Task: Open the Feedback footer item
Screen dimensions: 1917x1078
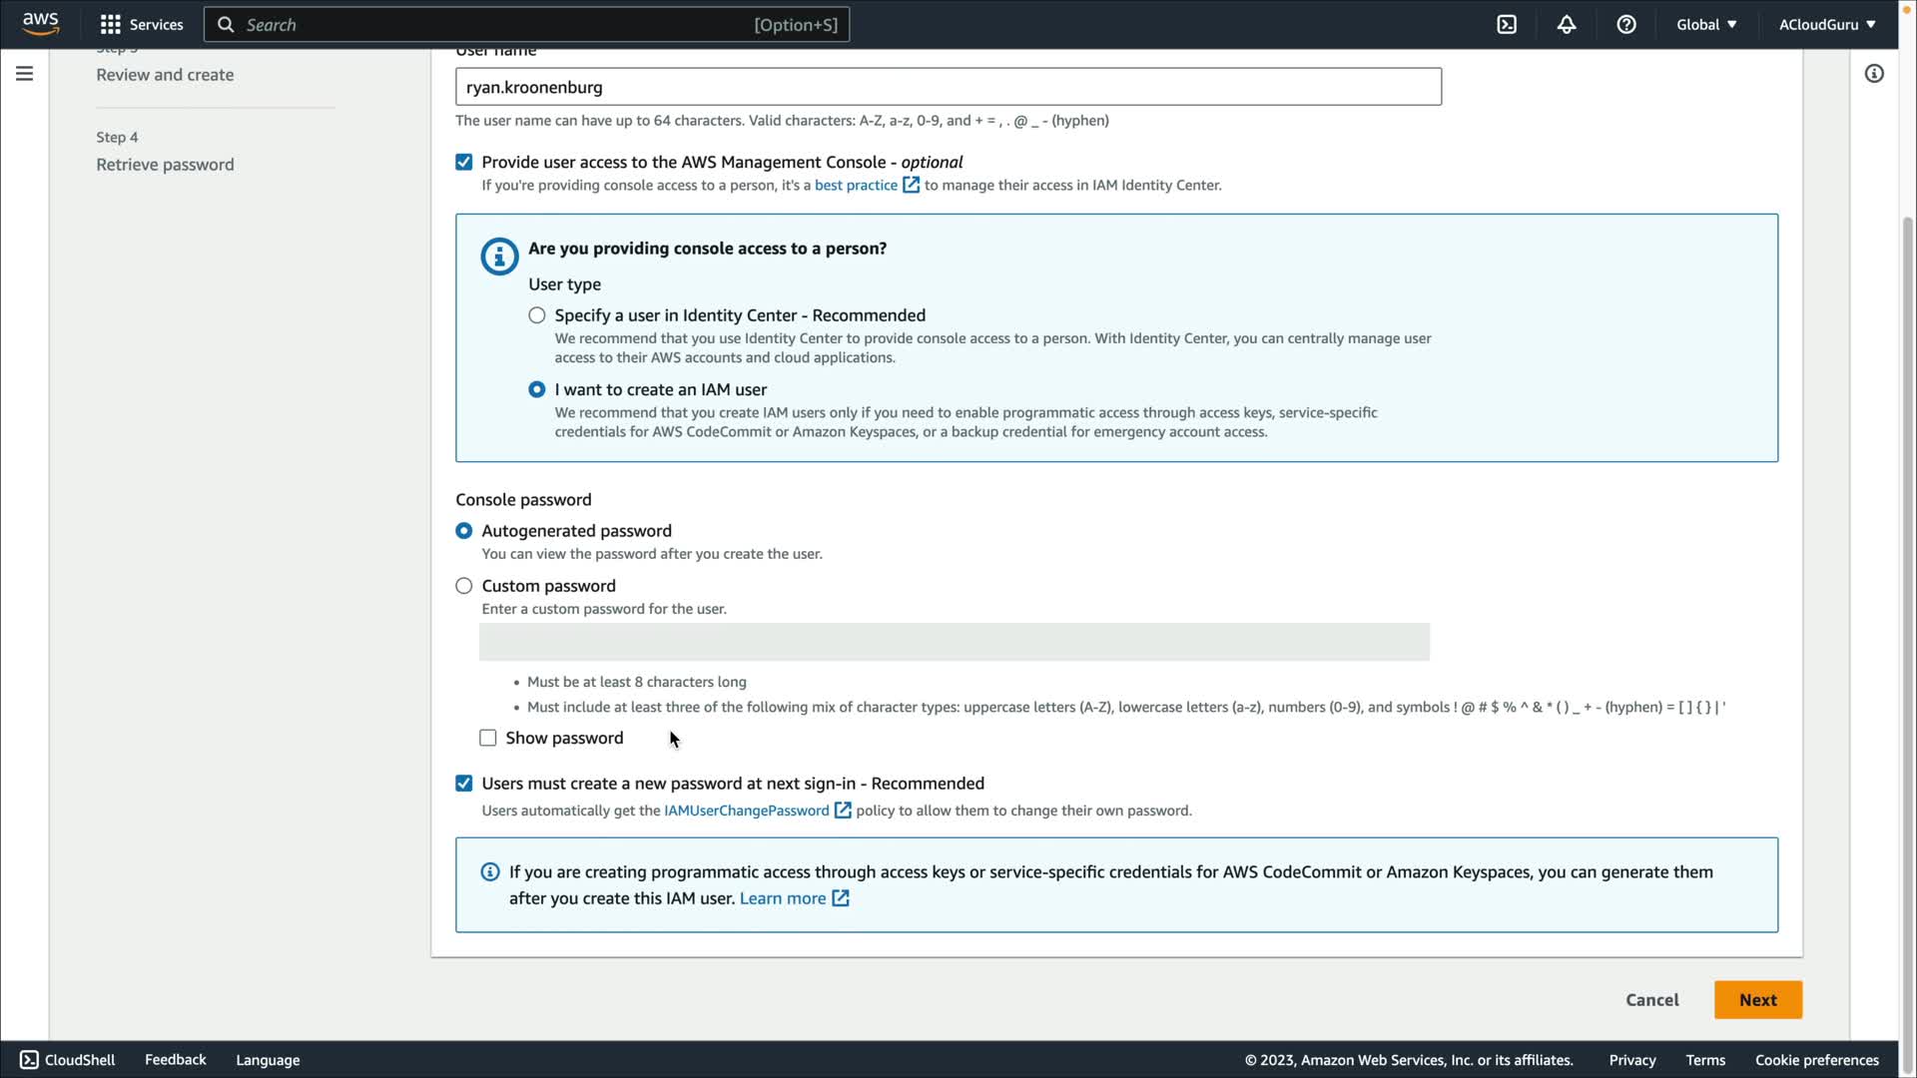Action: point(175,1060)
